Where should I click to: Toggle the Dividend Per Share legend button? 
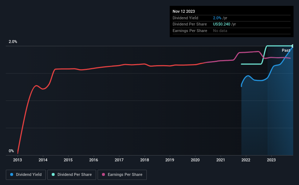point(72,175)
